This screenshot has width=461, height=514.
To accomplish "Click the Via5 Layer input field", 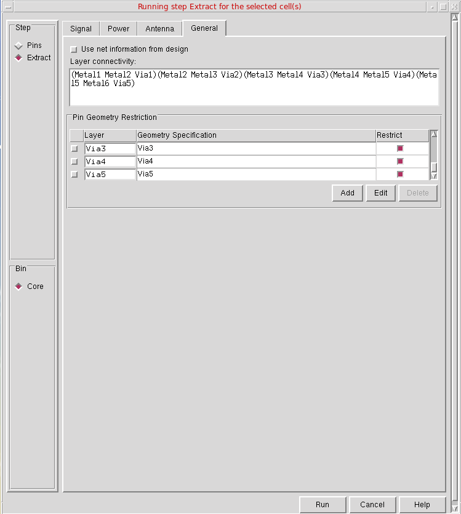I will [x=110, y=174].
